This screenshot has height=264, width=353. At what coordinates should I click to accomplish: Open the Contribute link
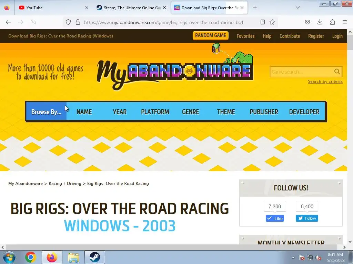coord(290,36)
